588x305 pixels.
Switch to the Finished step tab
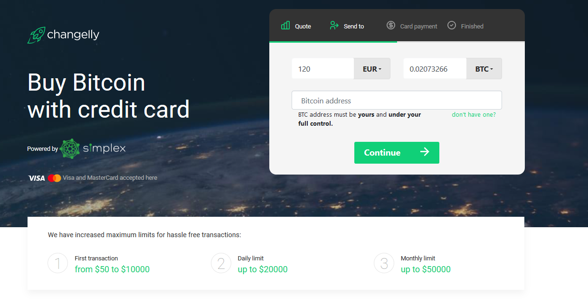[465, 26]
